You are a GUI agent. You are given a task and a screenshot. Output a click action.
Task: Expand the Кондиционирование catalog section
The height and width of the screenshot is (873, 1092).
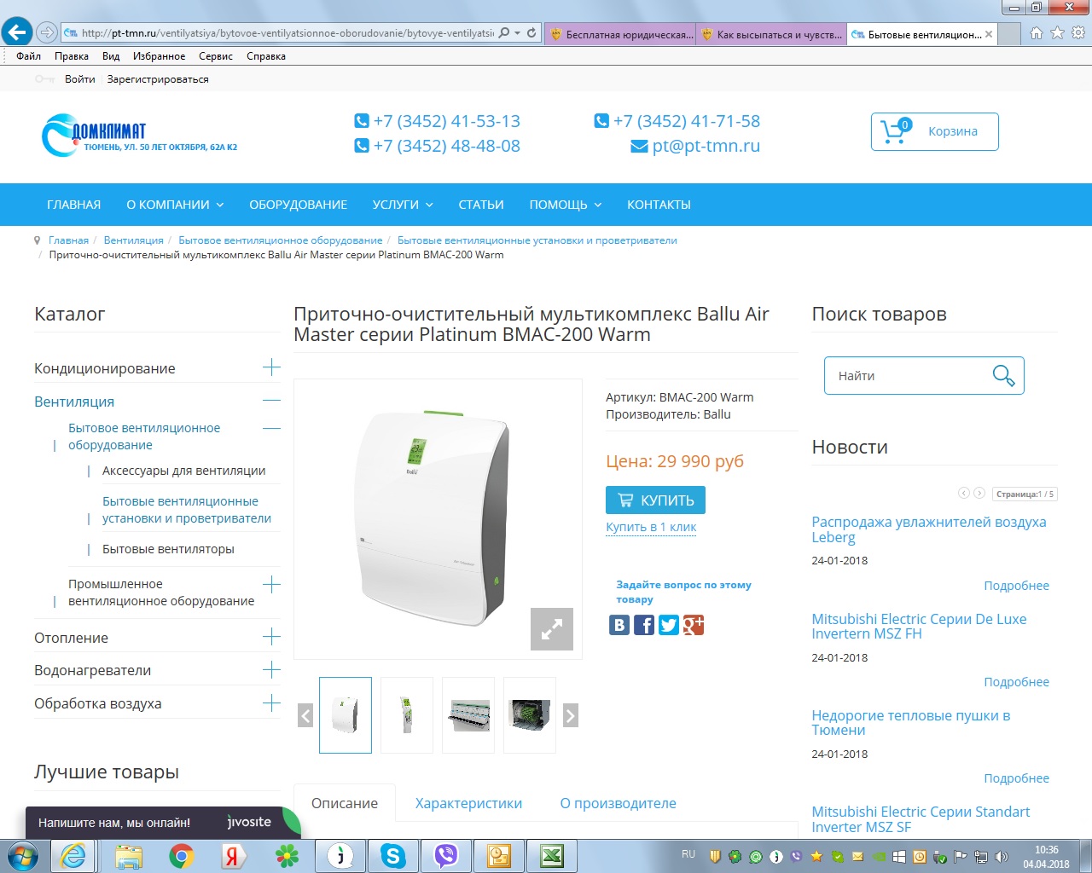pyautogui.click(x=271, y=367)
